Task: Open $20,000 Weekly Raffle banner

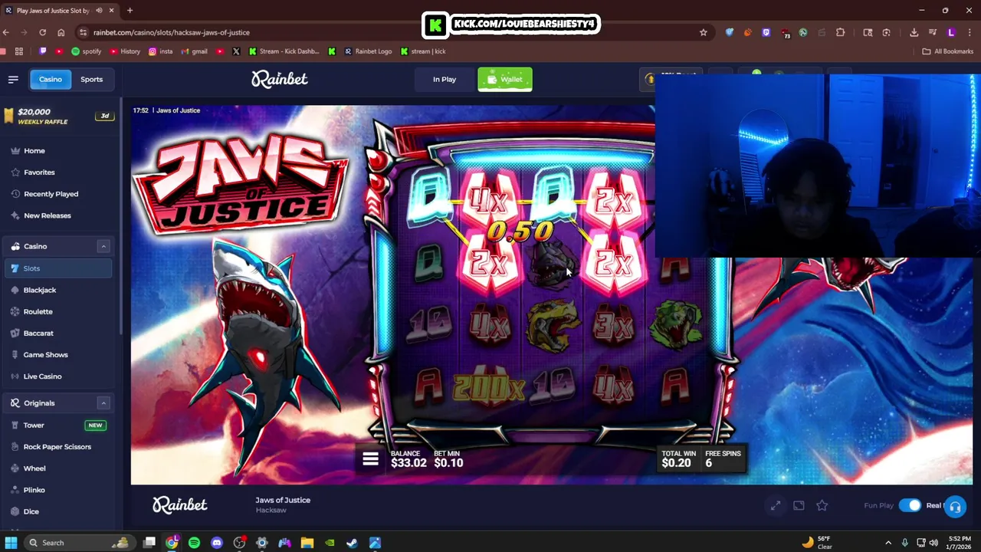Action: pyautogui.click(x=58, y=116)
